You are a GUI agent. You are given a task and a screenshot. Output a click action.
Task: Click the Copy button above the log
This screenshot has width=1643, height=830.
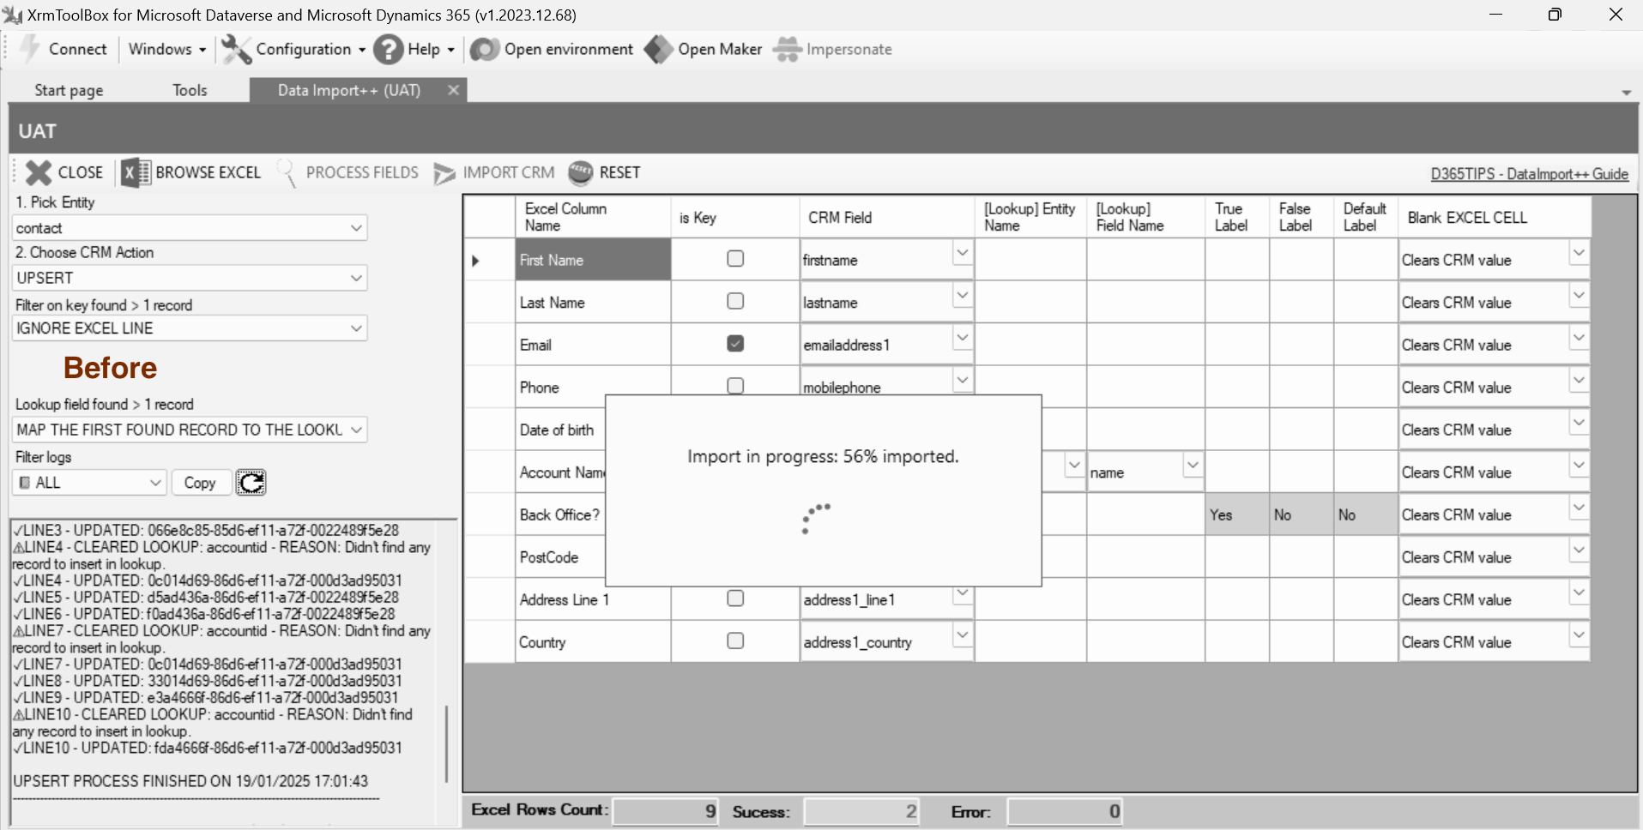pyautogui.click(x=200, y=483)
